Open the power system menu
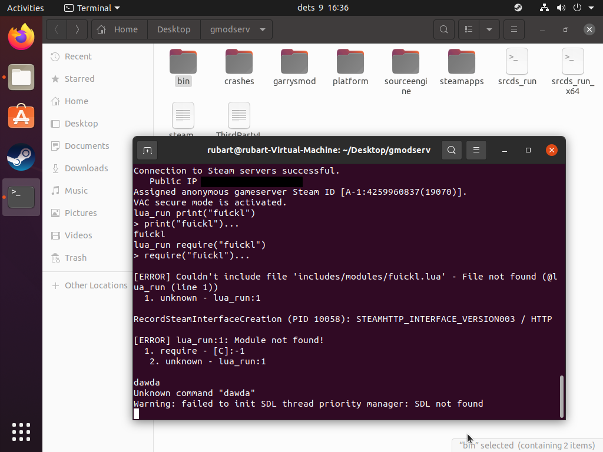This screenshot has width=603, height=452. (577, 8)
